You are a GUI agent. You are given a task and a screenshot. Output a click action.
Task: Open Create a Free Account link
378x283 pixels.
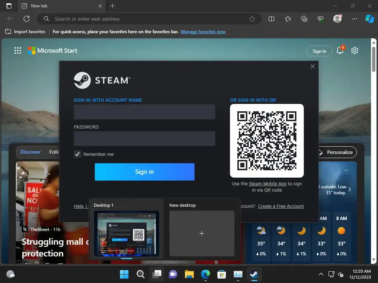(281, 206)
